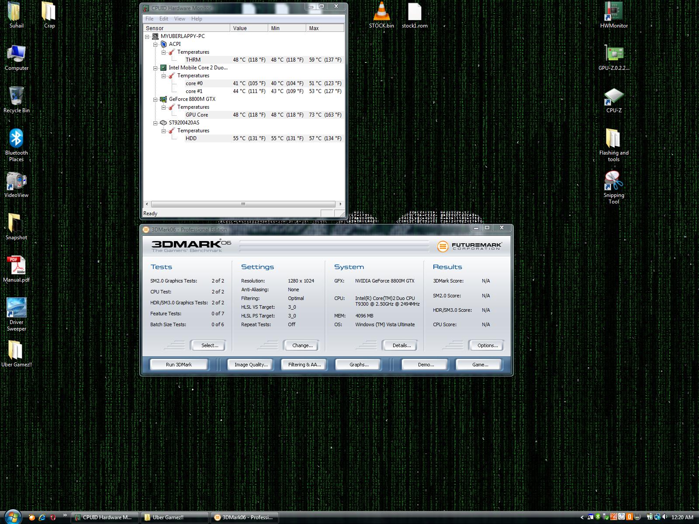Open the GPU-Z desktop icon
Viewport: 699px width, 524px height.
pyautogui.click(x=614, y=58)
